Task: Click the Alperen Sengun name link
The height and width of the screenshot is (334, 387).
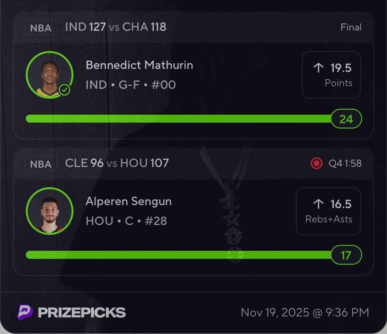Action: pyautogui.click(x=128, y=201)
